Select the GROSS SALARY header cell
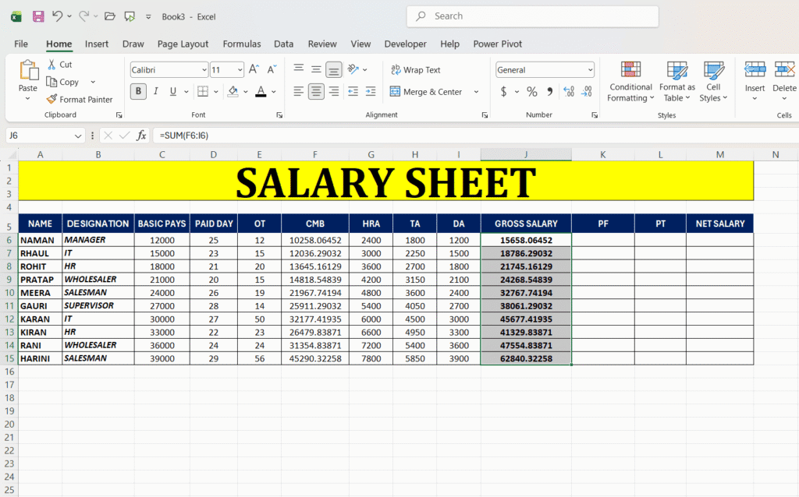The image size is (799, 497). click(526, 224)
